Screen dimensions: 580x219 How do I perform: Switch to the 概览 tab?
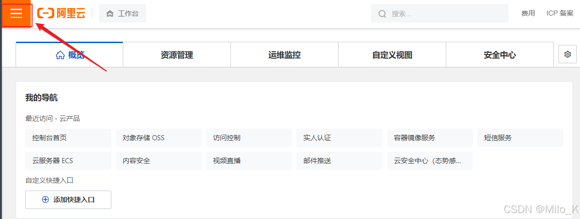70,55
